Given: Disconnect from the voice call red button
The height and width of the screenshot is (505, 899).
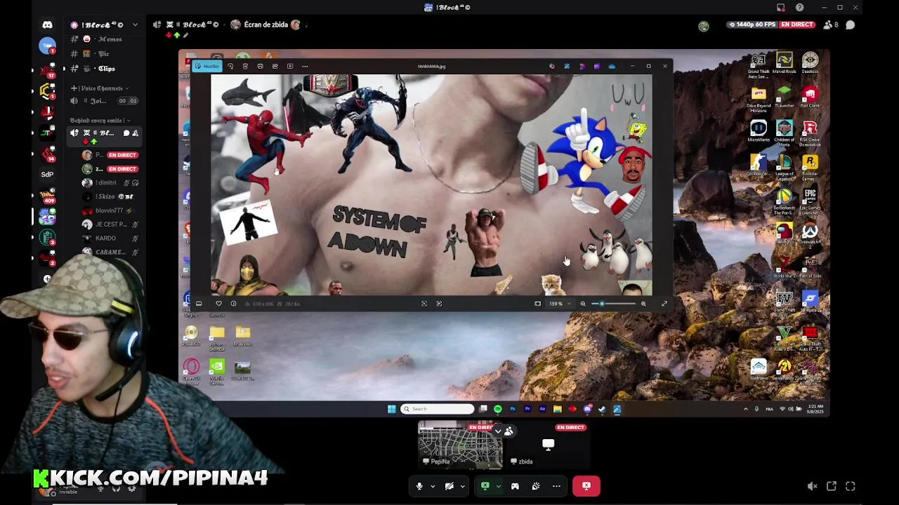Looking at the screenshot, I should pos(586,486).
